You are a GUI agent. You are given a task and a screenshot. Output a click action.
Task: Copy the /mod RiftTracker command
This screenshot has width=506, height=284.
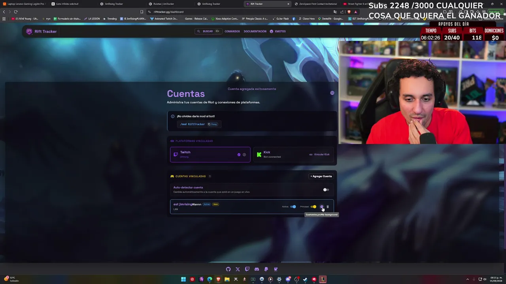pyautogui.click(x=212, y=124)
